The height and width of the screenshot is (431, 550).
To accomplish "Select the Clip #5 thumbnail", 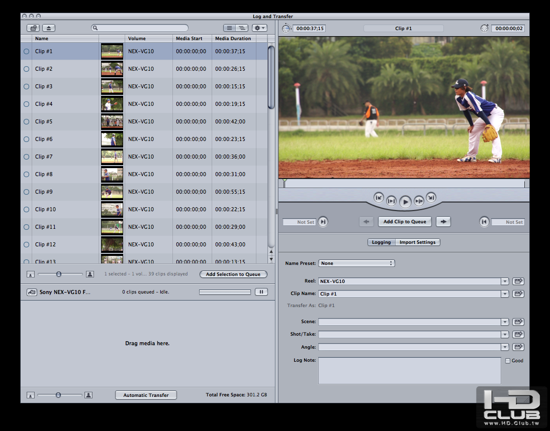I will pos(112,122).
